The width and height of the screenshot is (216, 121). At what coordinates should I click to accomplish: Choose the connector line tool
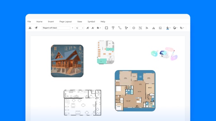[120, 28]
